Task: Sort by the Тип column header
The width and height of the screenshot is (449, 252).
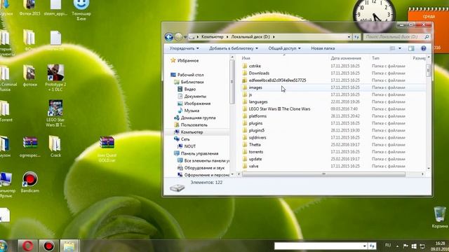Action: [375, 58]
